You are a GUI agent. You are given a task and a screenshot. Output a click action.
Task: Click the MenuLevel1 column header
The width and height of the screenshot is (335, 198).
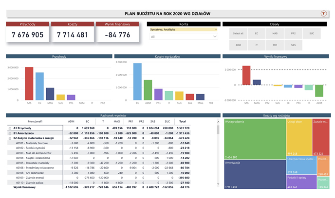point(35,121)
